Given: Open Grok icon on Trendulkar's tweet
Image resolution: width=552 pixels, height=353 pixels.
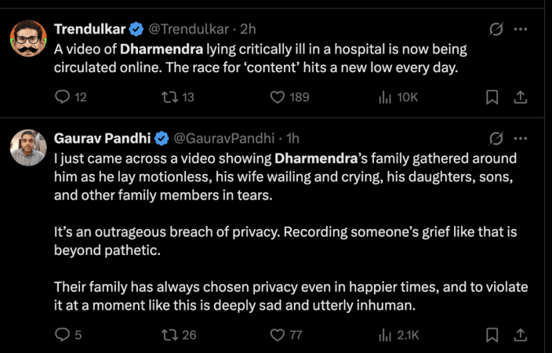Looking at the screenshot, I should pyautogui.click(x=496, y=30).
